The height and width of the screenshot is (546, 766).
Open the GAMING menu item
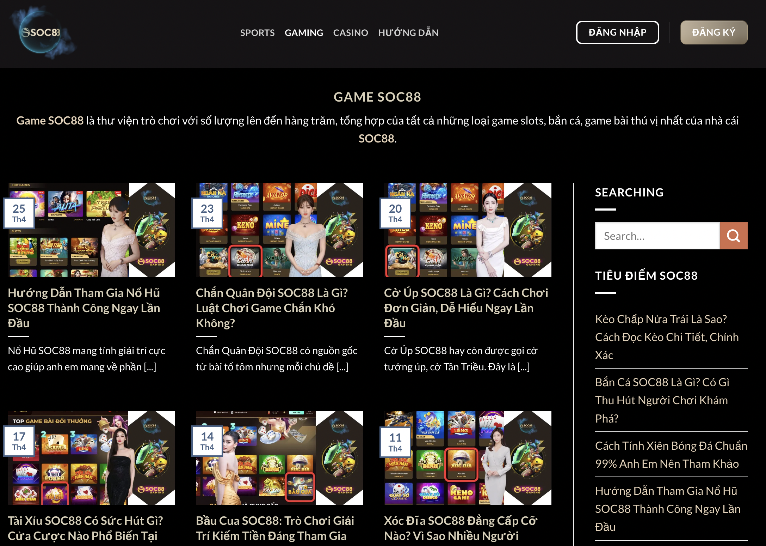pos(304,32)
